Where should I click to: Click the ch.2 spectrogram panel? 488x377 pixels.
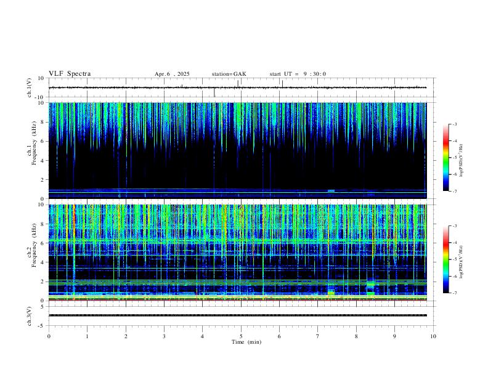pyautogui.click(x=237, y=253)
